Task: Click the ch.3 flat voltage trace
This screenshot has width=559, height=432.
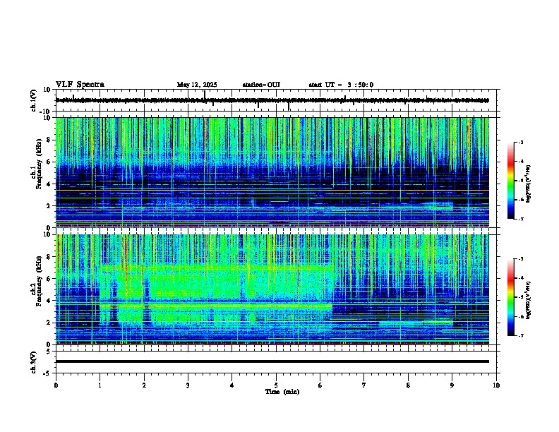Action: 272,361
